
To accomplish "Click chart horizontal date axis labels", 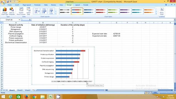I will (x=72, y=81).
